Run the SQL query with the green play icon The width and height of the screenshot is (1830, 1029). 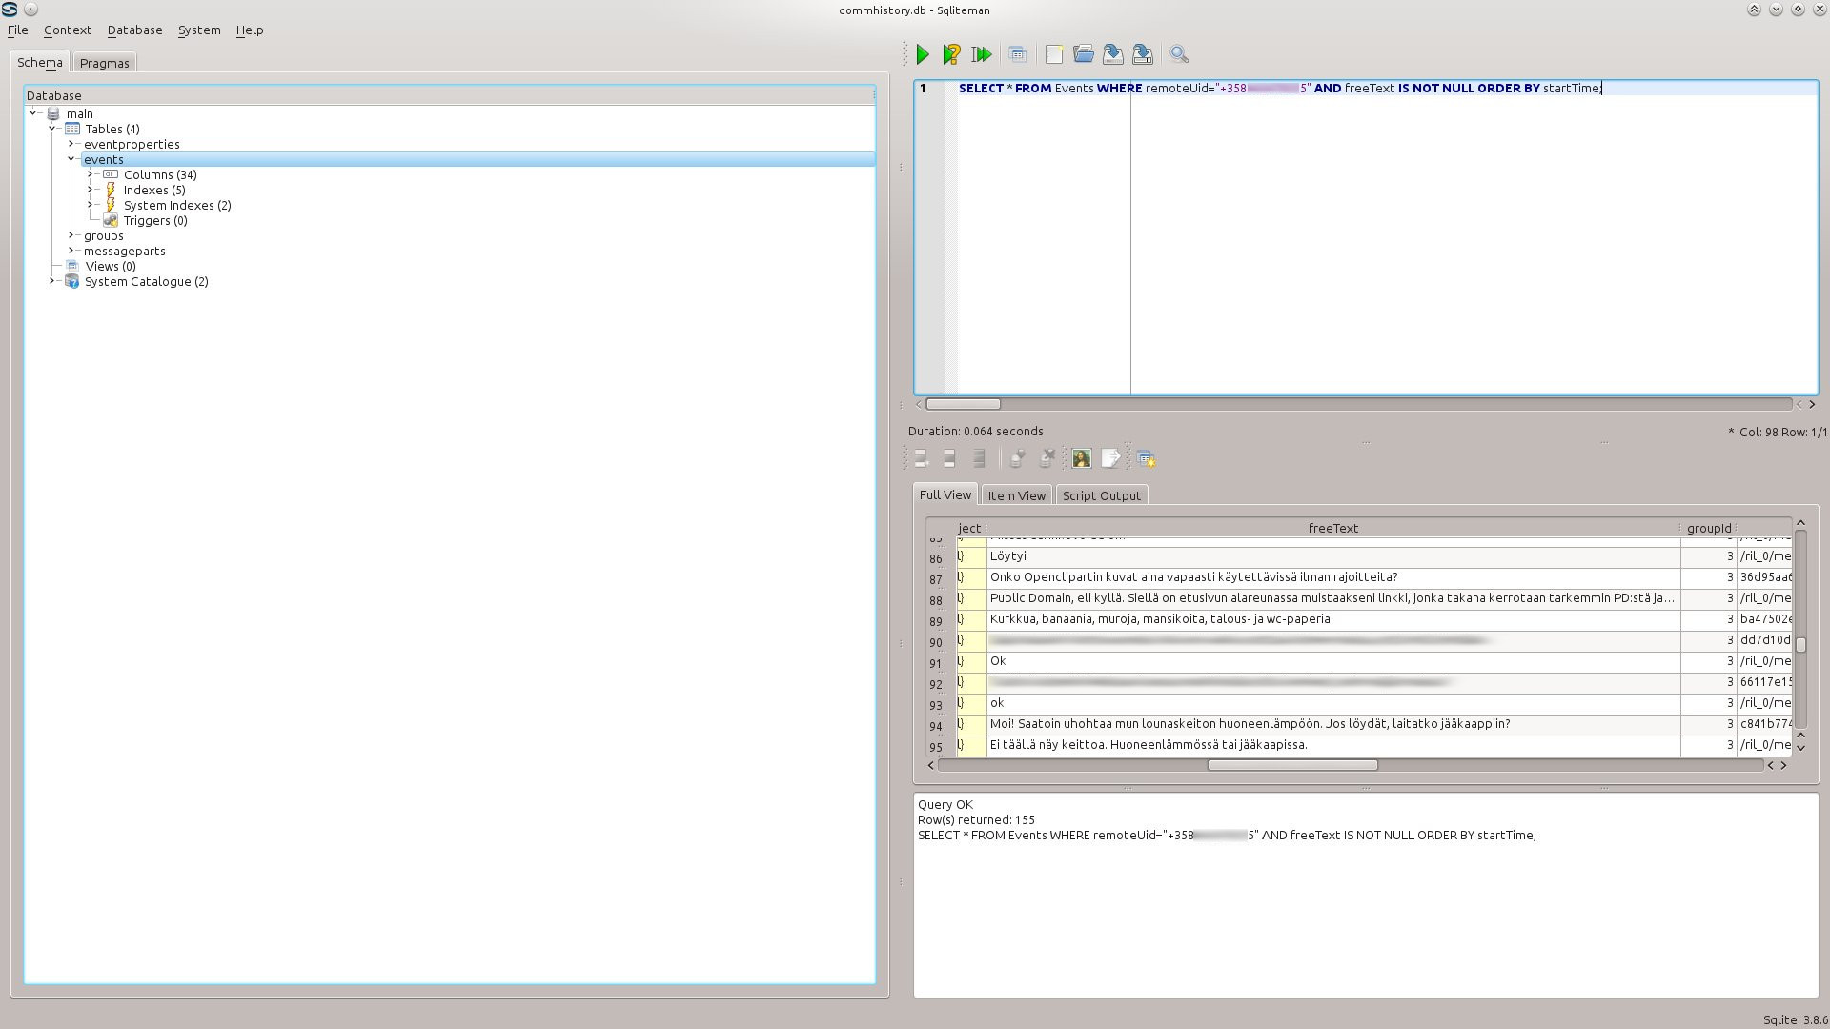pos(922,54)
